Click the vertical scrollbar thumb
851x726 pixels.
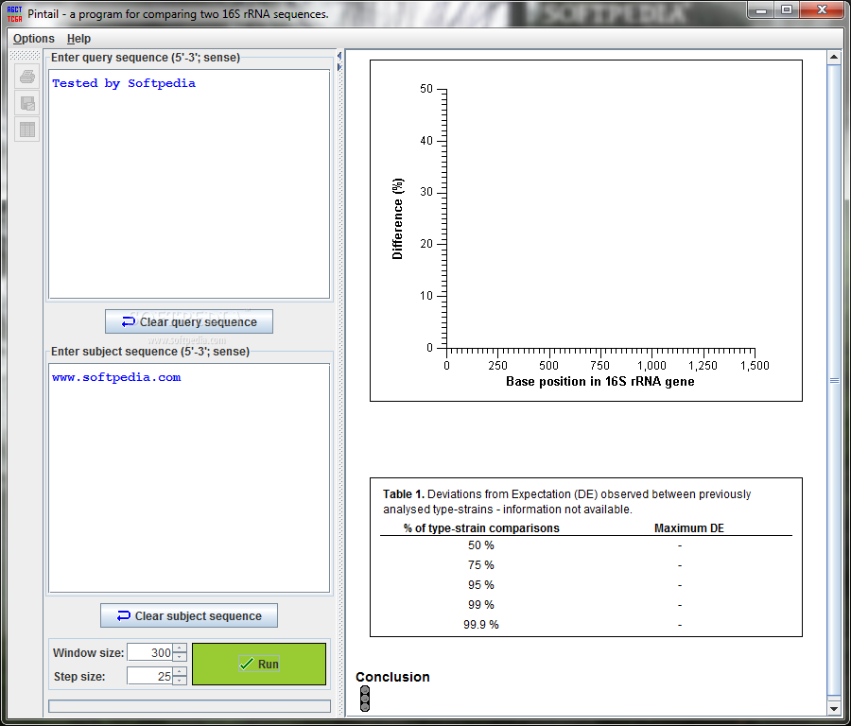(834, 380)
